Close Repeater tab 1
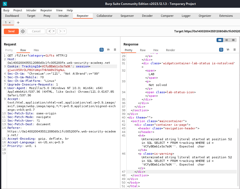 tap(10, 22)
